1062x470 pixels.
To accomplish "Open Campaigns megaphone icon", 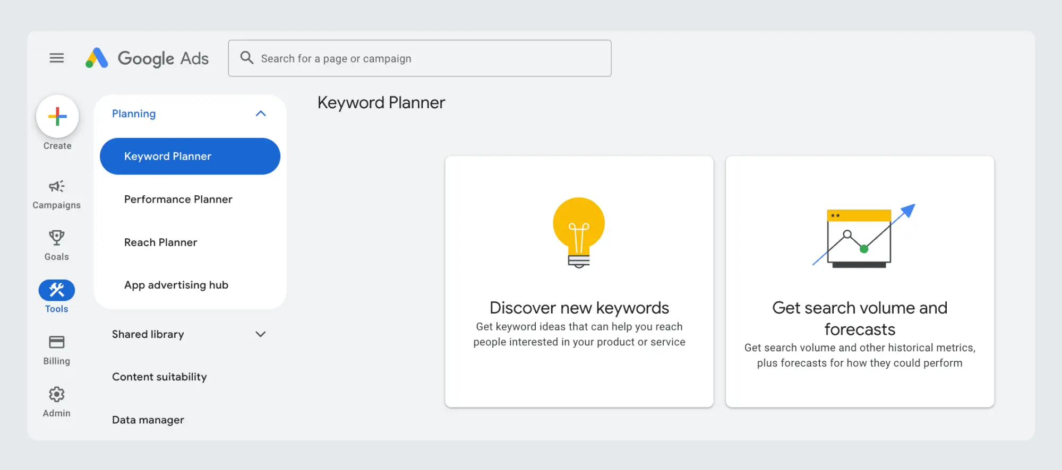I will coord(57,186).
